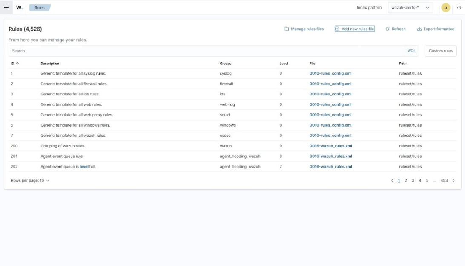Click Add new rules file
Viewport: 465px width, 266px height.
click(354, 29)
